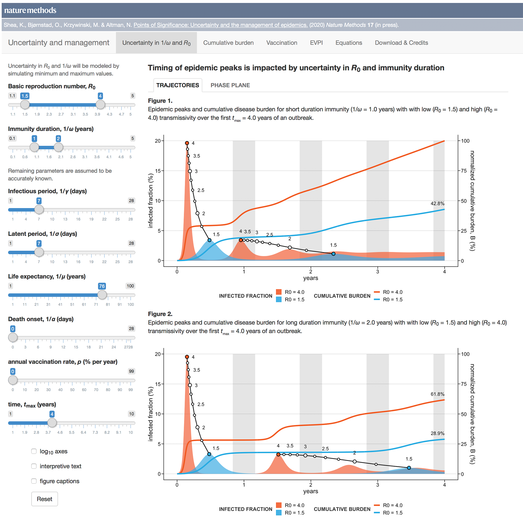Open the Points of Significance article link
The width and height of the screenshot is (523, 522).
(220, 25)
